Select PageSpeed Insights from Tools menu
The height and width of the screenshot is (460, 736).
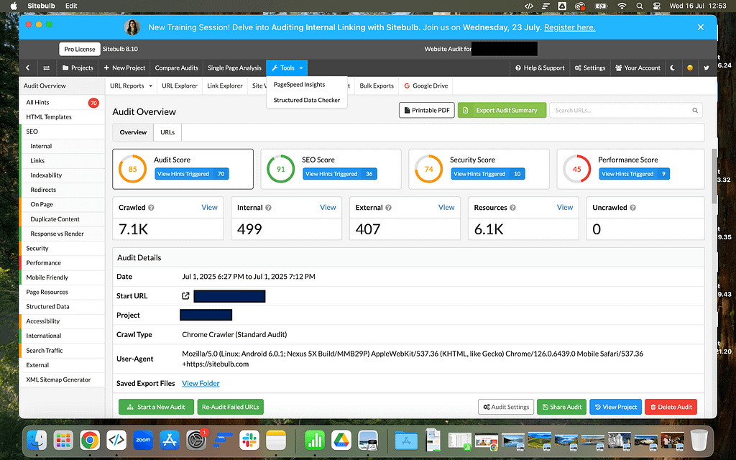pos(299,85)
